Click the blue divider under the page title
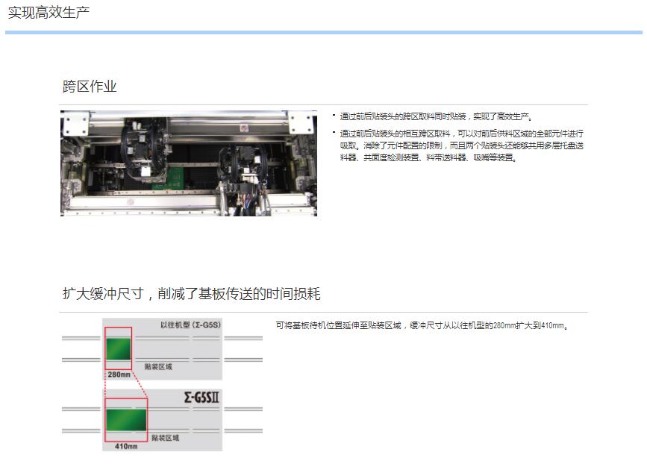The width and height of the screenshot is (647, 473). (323, 32)
